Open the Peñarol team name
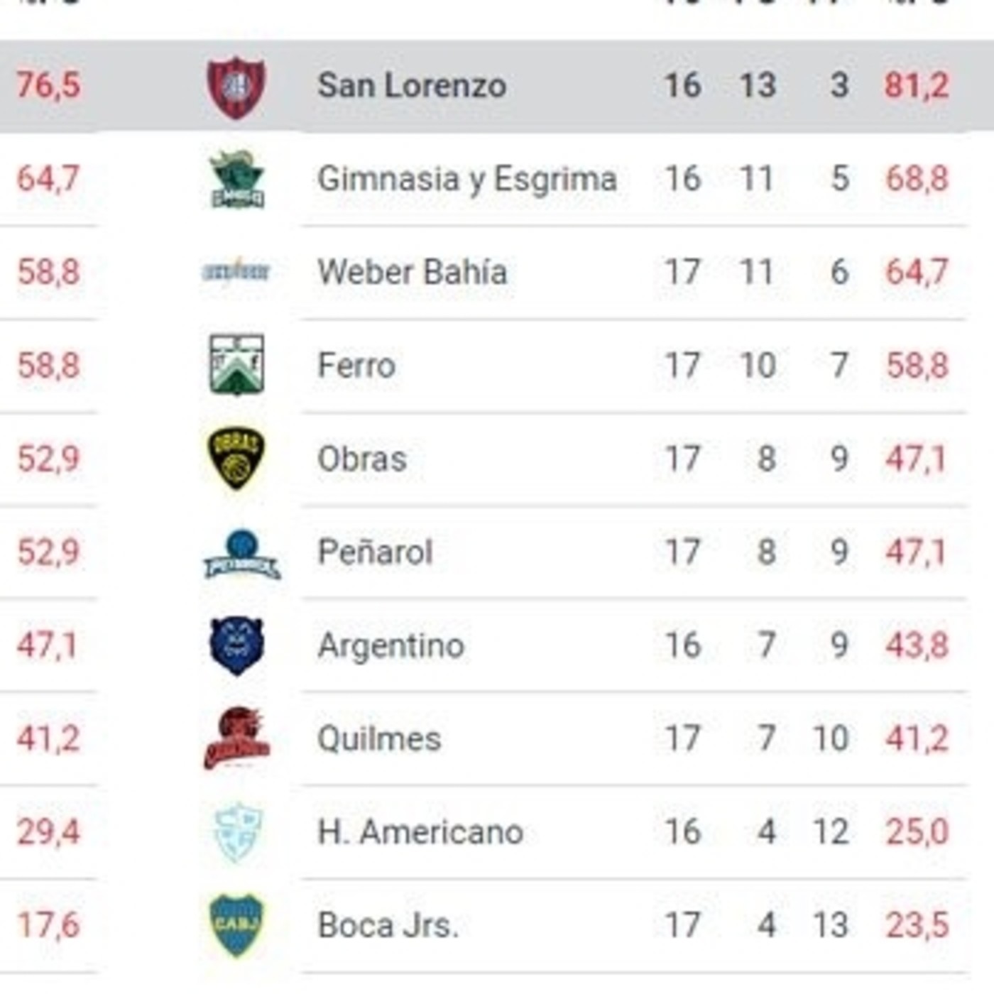Image resolution: width=994 pixels, height=994 pixels. [x=375, y=552]
